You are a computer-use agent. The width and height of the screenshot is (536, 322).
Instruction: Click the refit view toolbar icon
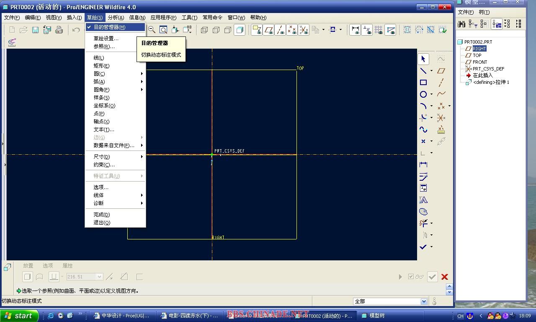(x=163, y=30)
